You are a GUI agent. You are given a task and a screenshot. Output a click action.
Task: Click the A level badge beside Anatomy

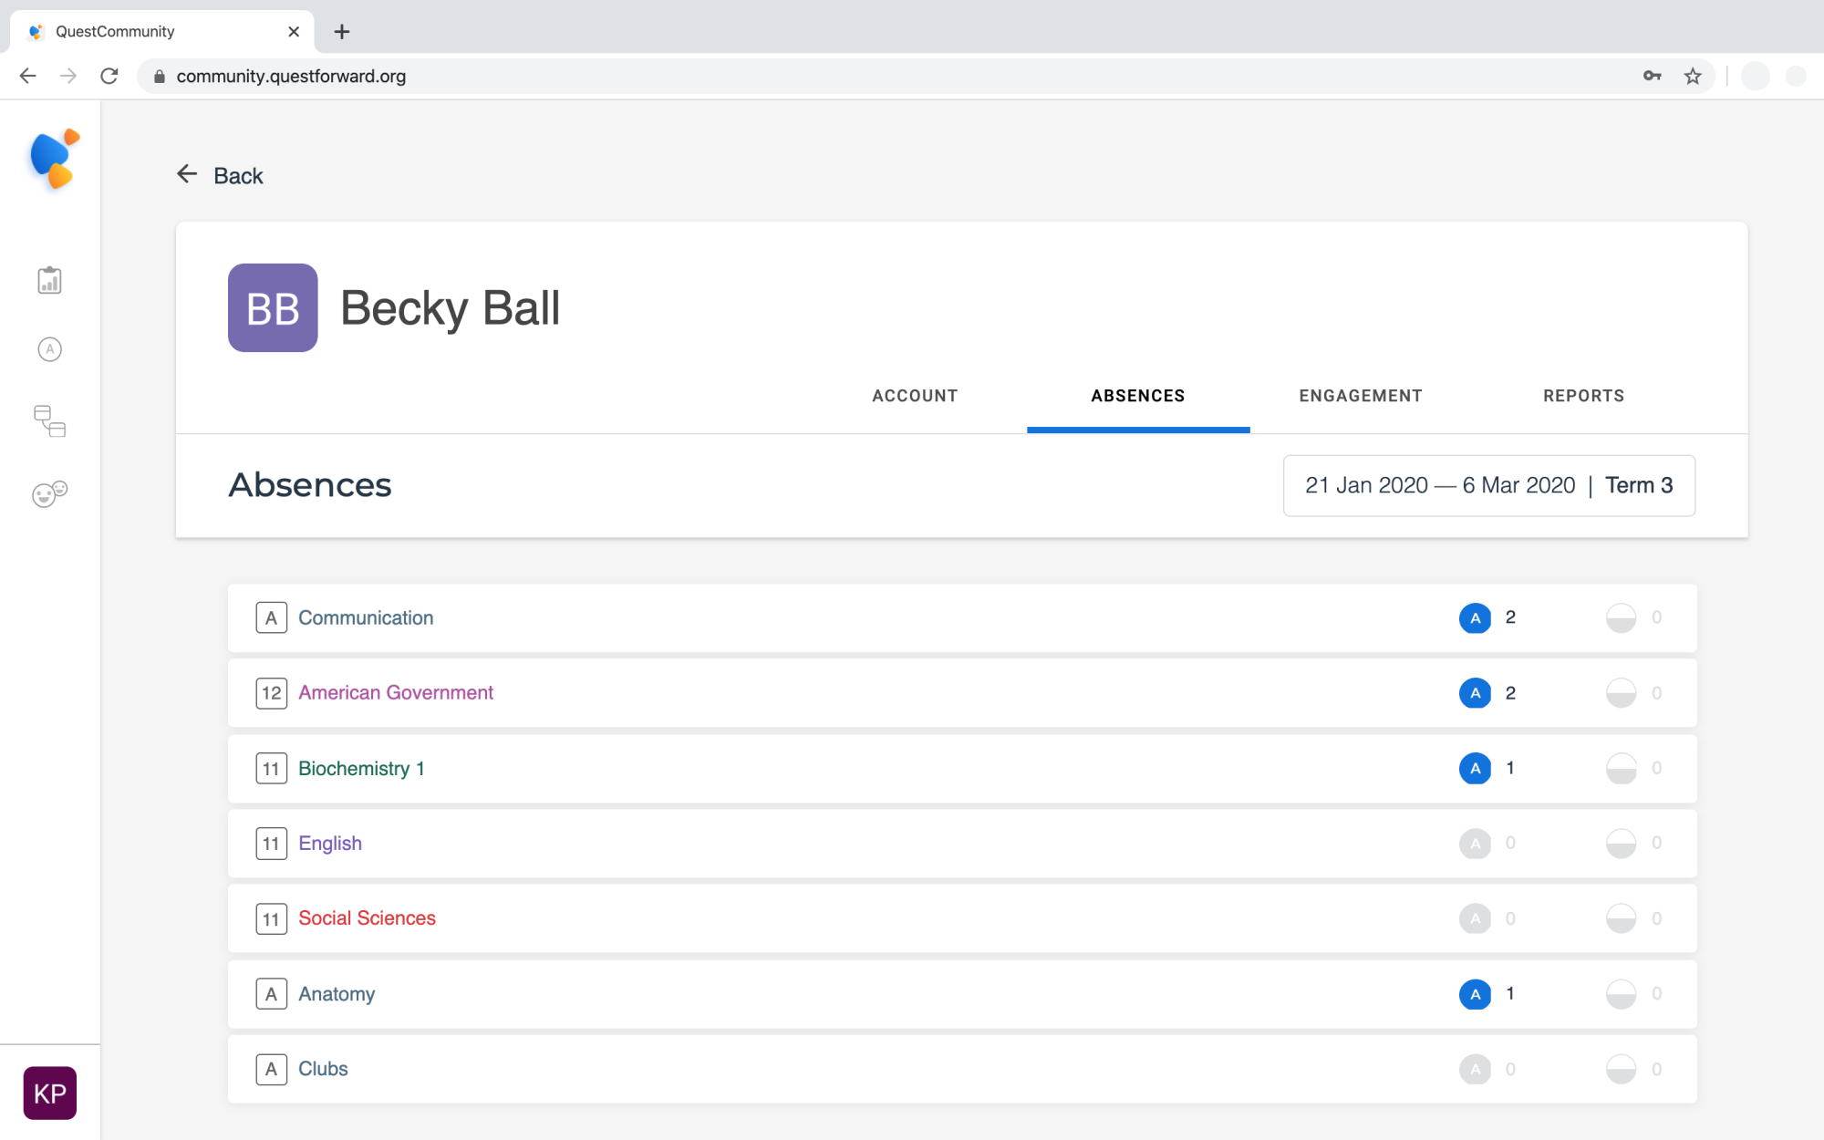tap(272, 994)
